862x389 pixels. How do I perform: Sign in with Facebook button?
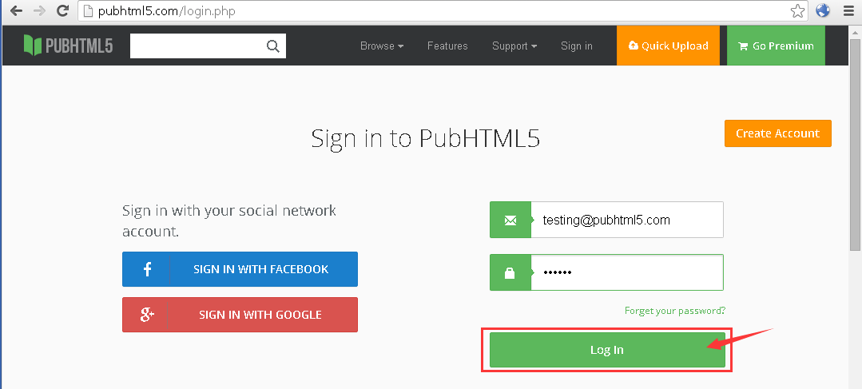(240, 269)
